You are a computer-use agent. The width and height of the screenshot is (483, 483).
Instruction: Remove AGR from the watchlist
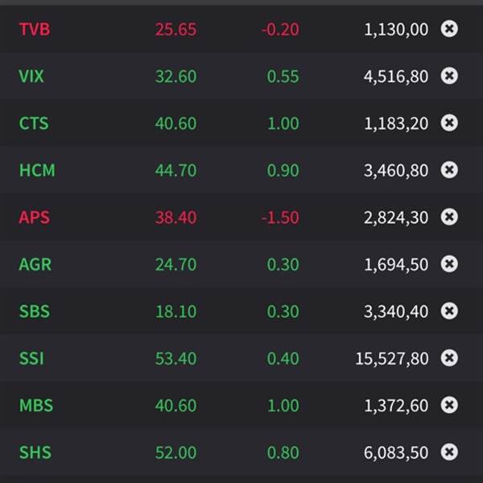pos(449,264)
